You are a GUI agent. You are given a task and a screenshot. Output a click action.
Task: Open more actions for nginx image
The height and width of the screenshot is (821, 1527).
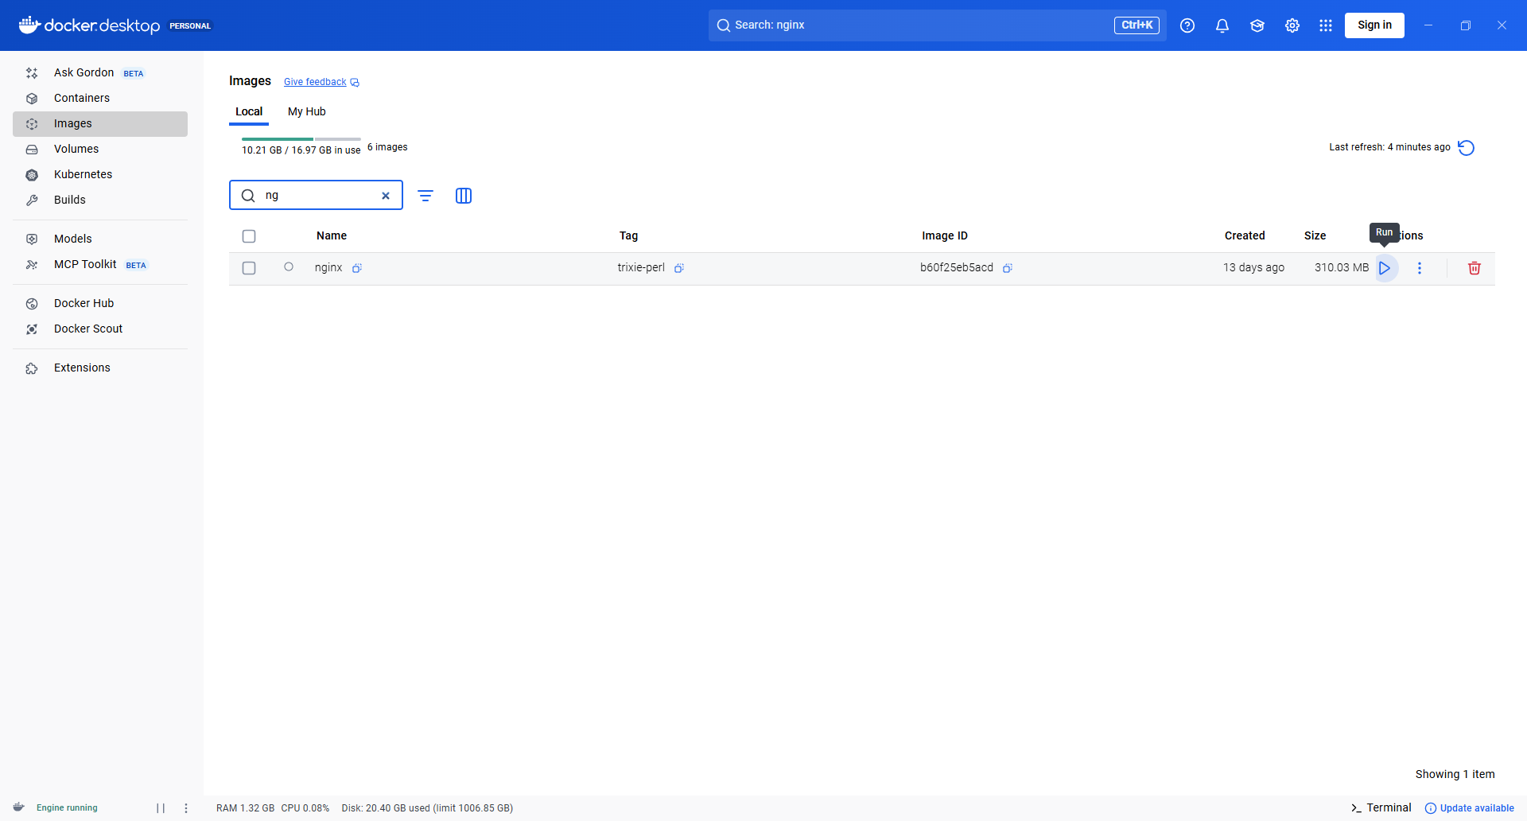tap(1420, 268)
